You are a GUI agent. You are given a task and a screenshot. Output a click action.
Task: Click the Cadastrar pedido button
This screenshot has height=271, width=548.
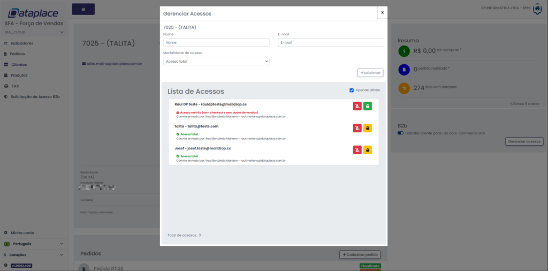coord(360,254)
